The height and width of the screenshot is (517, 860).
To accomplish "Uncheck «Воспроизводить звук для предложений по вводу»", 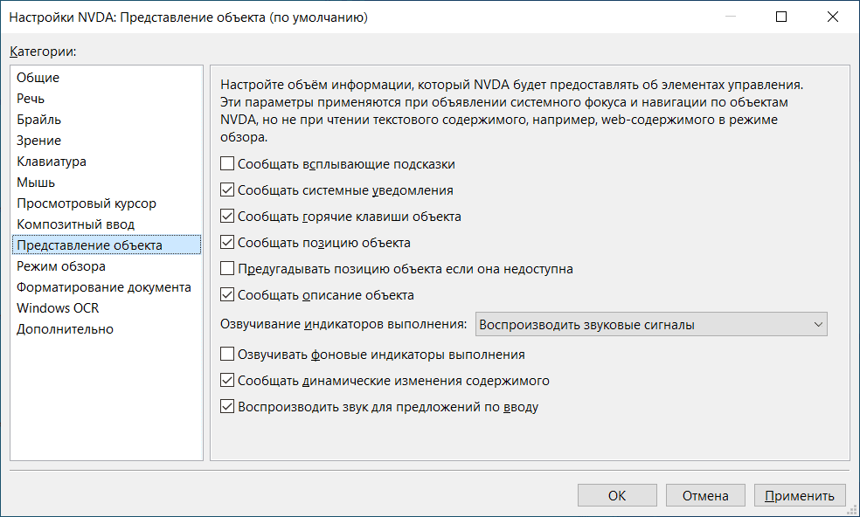I will tap(228, 407).
